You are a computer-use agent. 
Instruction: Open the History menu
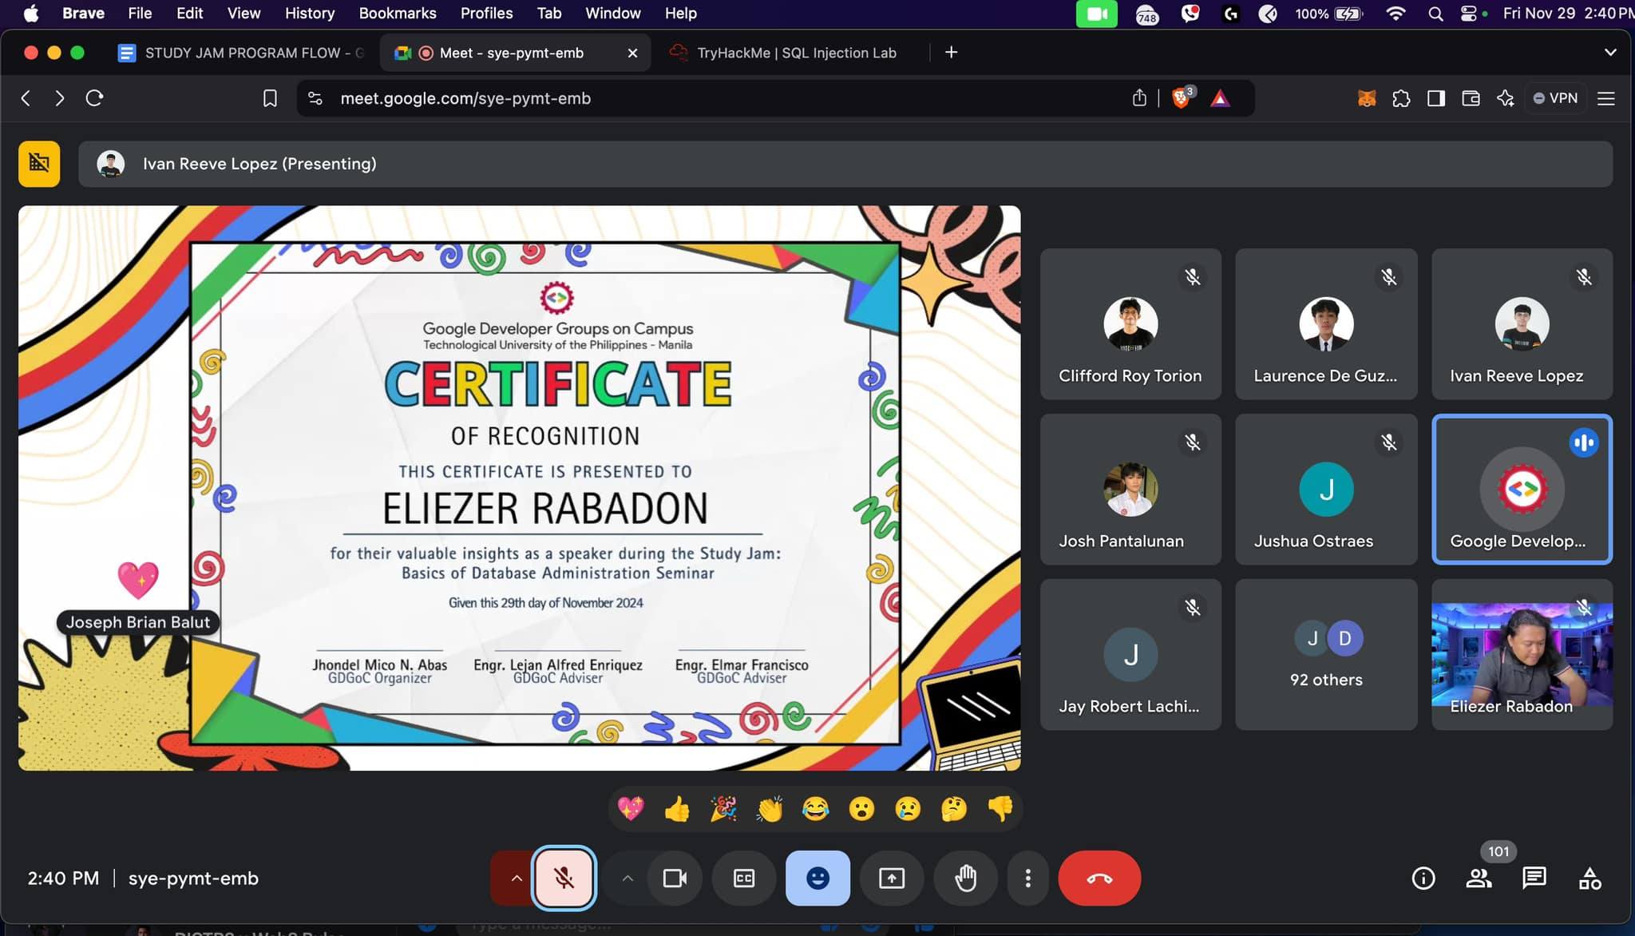coord(310,14)
